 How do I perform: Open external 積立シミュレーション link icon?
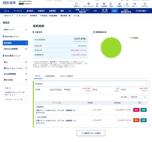[x=26, y=68]
